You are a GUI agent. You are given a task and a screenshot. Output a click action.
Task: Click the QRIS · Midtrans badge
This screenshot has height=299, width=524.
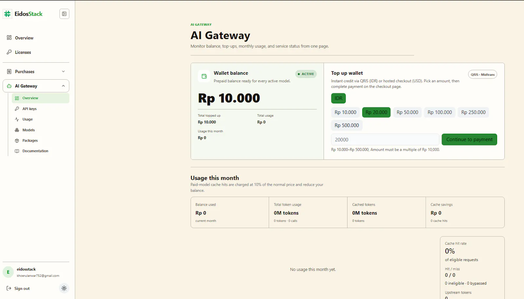482,74
